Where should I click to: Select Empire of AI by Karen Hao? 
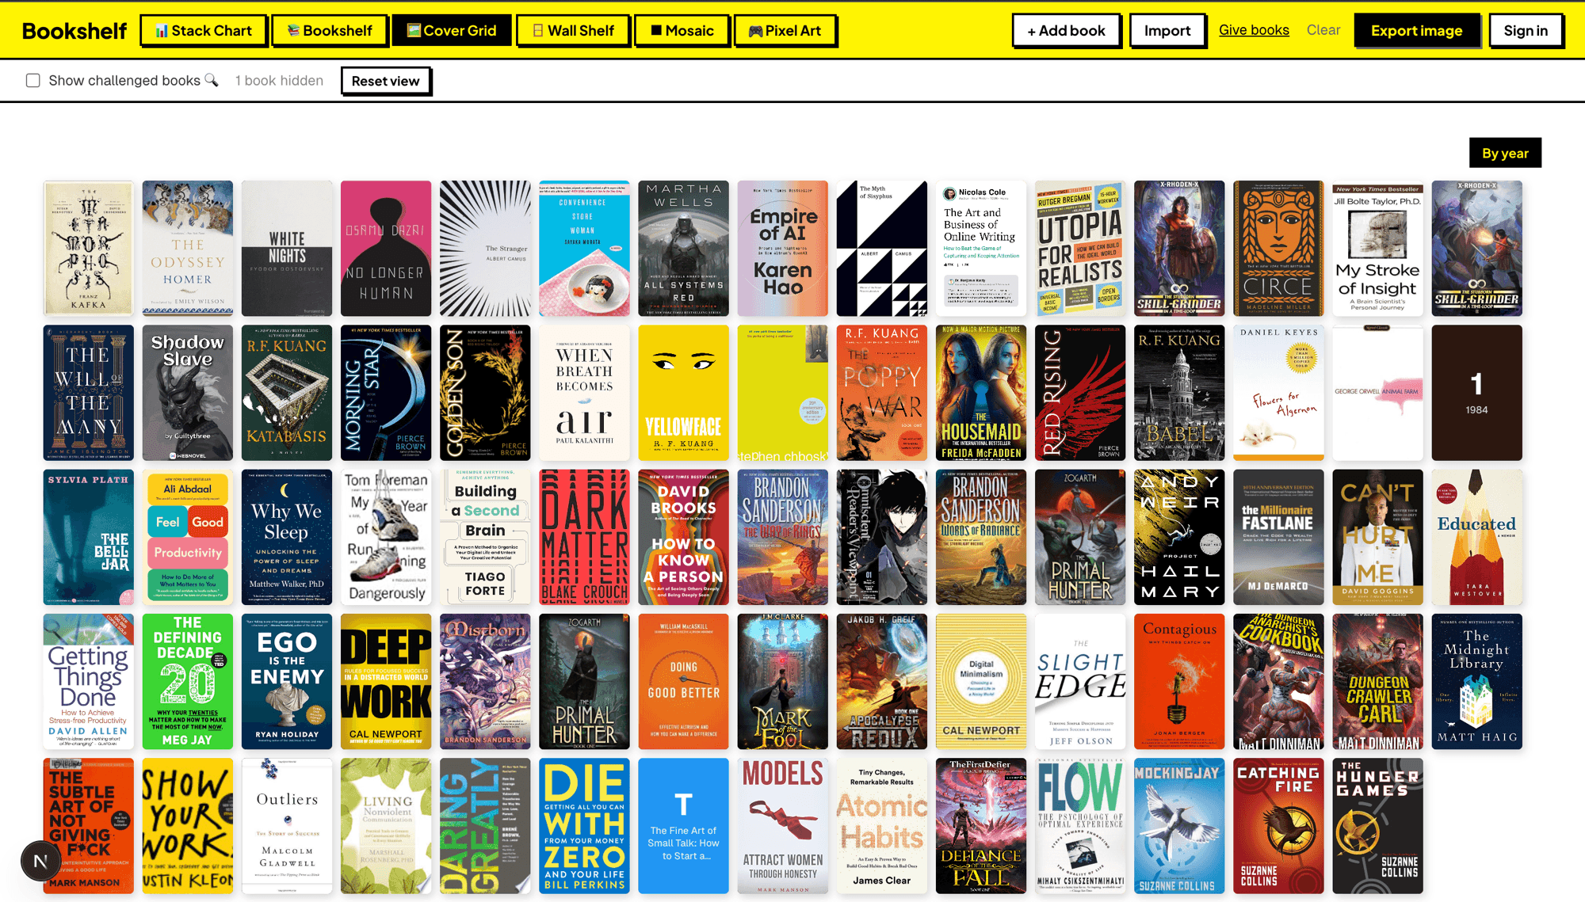tap(783, 249)
